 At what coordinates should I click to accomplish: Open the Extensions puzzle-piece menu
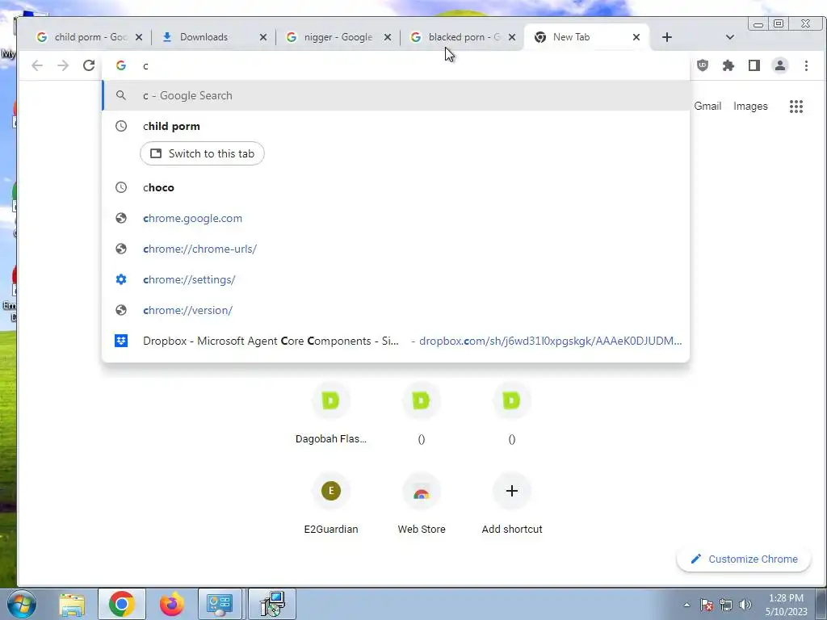(x=728, y=65)
